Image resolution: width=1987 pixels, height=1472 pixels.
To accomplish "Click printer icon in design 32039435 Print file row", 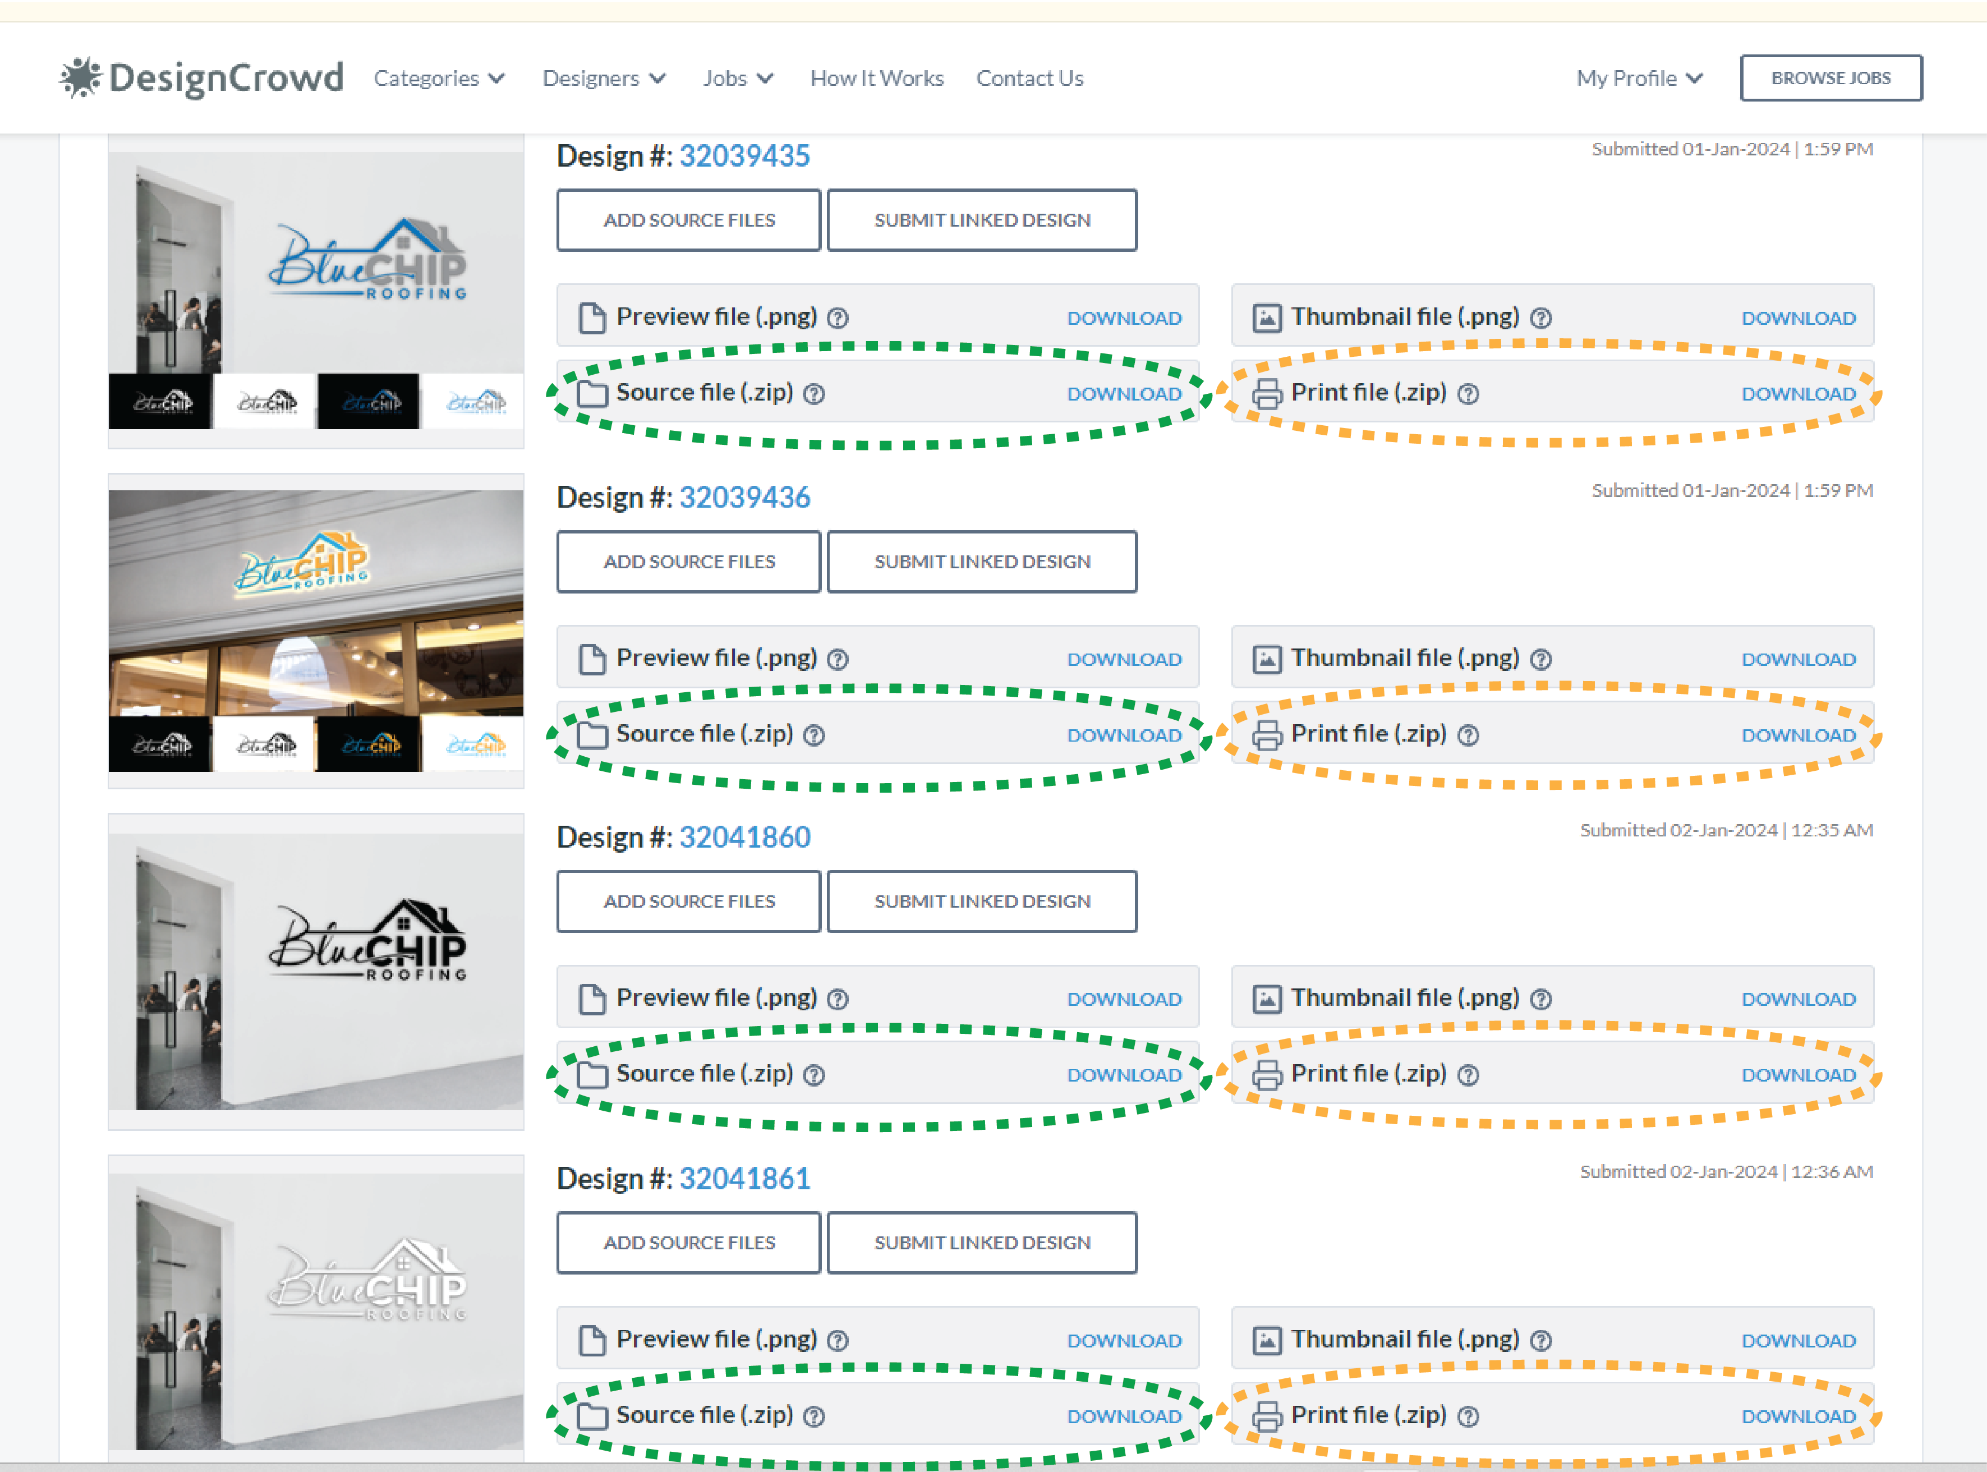I will pyautogui.click(x=1267, y=394).
